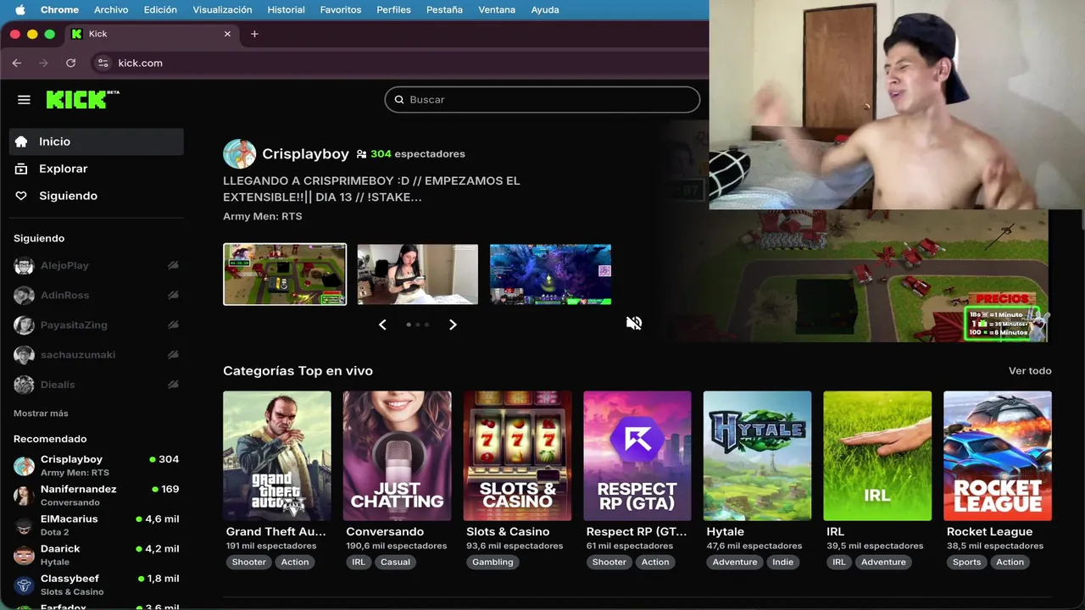Open the Rocket League category card
This screenshot has height=610, width=1085.
pos(998,456)
